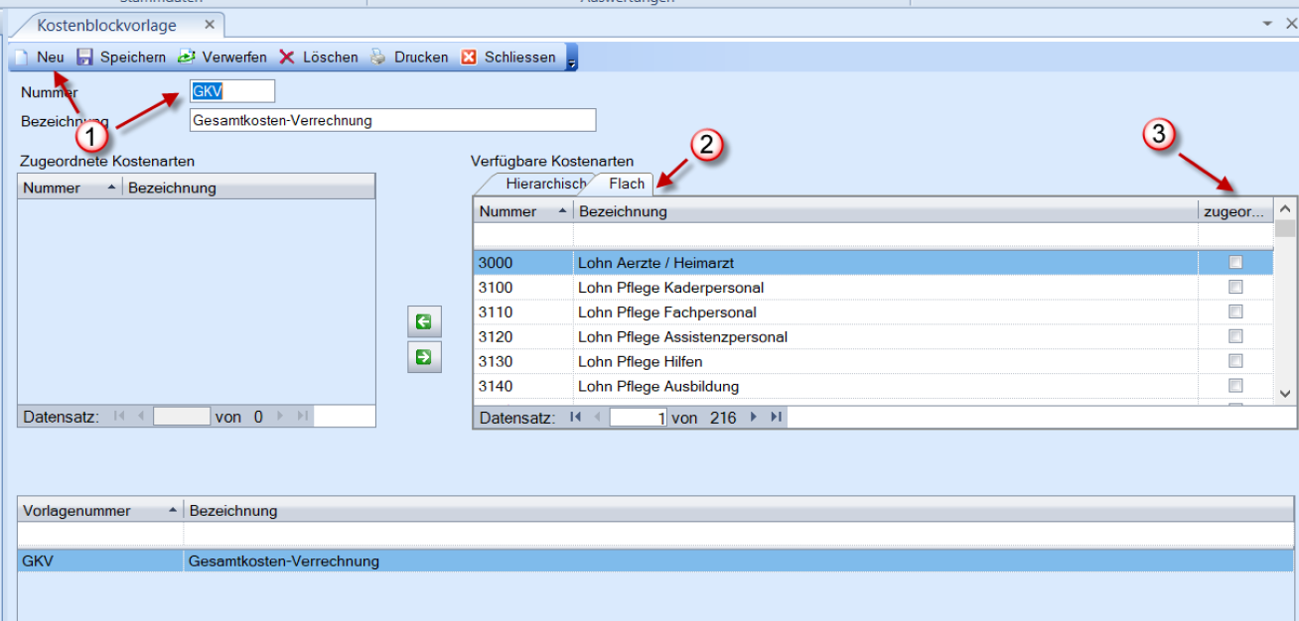Click the Bezeichnung field with Gesamtkosten-Verrechnung

click(392, 121)
